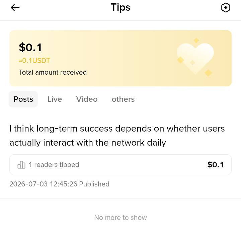
Task: Click the bar chart icon beside readers tipped
Action: click(x=21, y=165)
